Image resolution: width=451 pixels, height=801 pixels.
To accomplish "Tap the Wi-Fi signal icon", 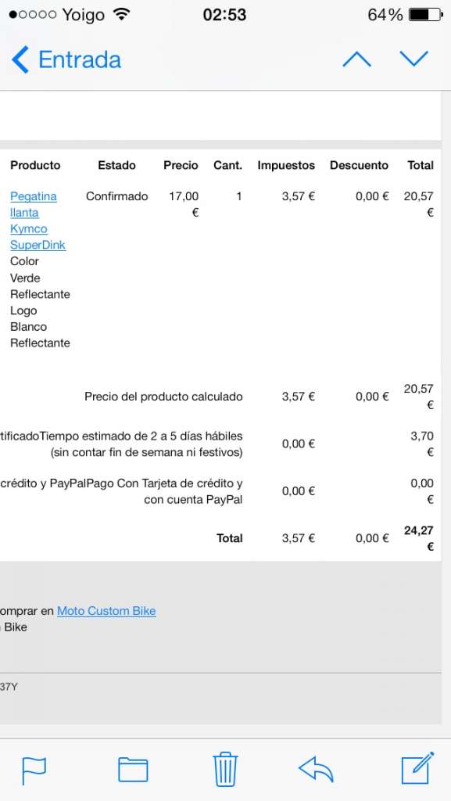I will 121,14.
